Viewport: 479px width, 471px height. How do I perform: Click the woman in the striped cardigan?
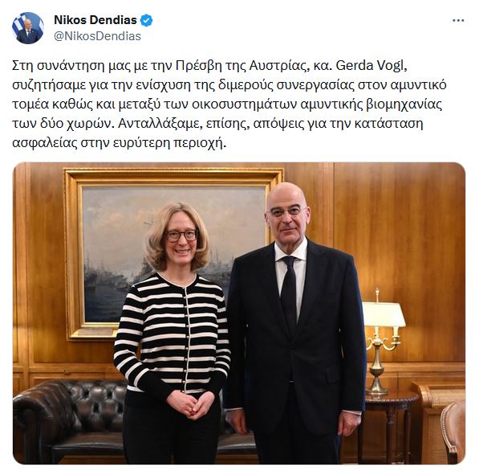click(172, 334)
